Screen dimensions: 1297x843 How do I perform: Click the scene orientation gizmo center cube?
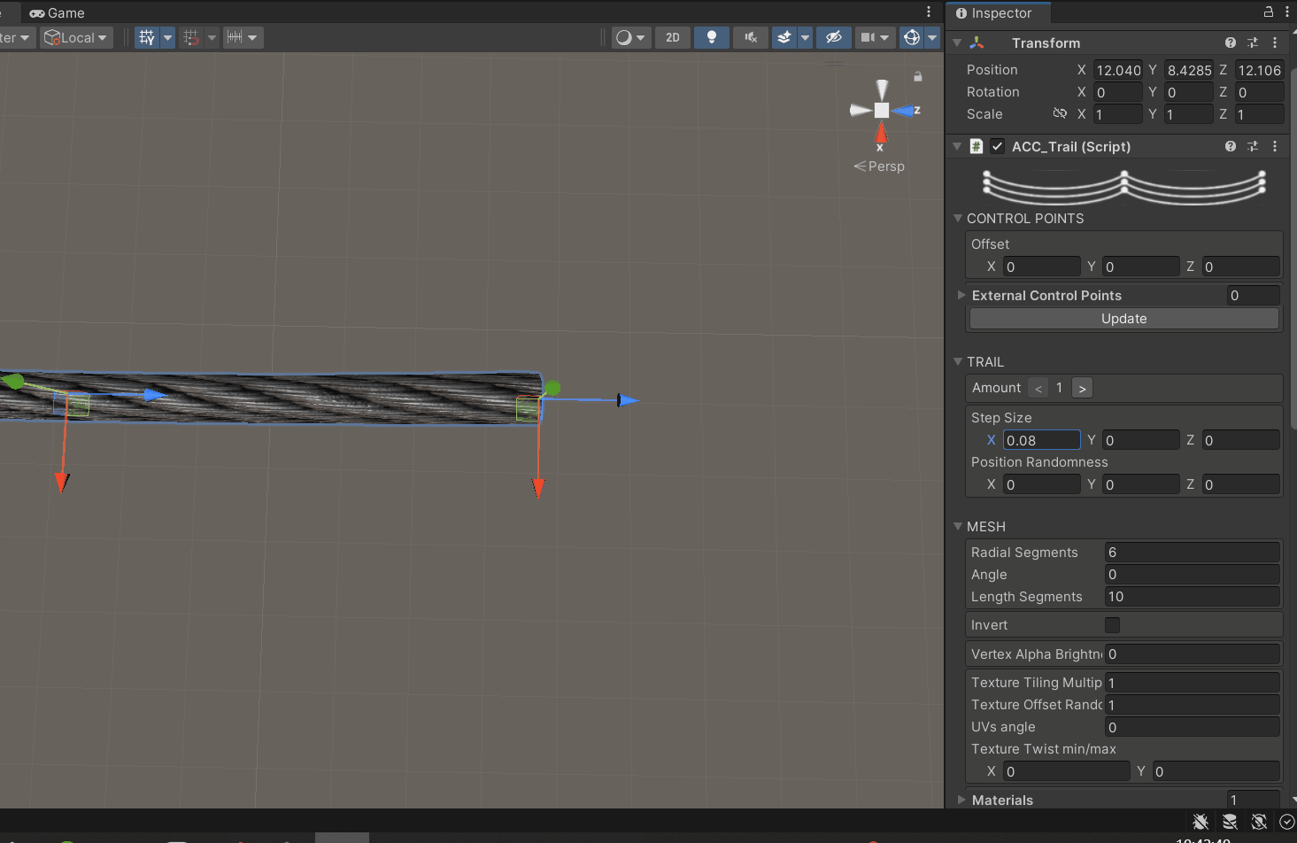(x=882, y=111)
